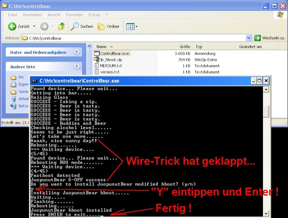Image resolution: width=288 pixels, height=218 pixels.
Task: Sort files by Größe column header
Action: coord(185,47)
